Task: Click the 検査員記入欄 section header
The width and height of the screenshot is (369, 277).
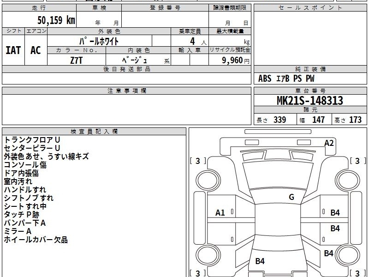Action: click(x=94, y=132)
